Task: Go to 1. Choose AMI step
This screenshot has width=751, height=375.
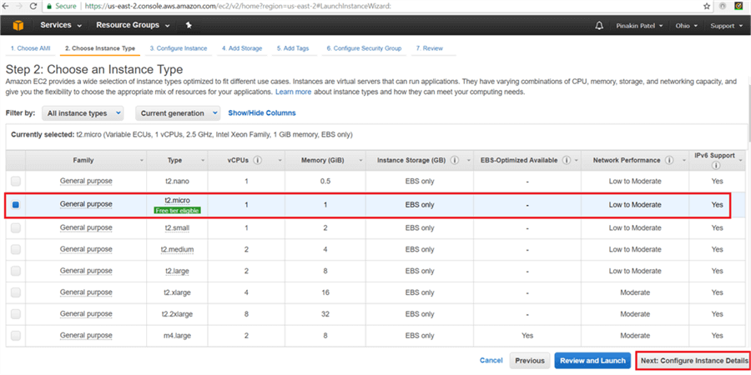Action: click(x=30, y=48)
